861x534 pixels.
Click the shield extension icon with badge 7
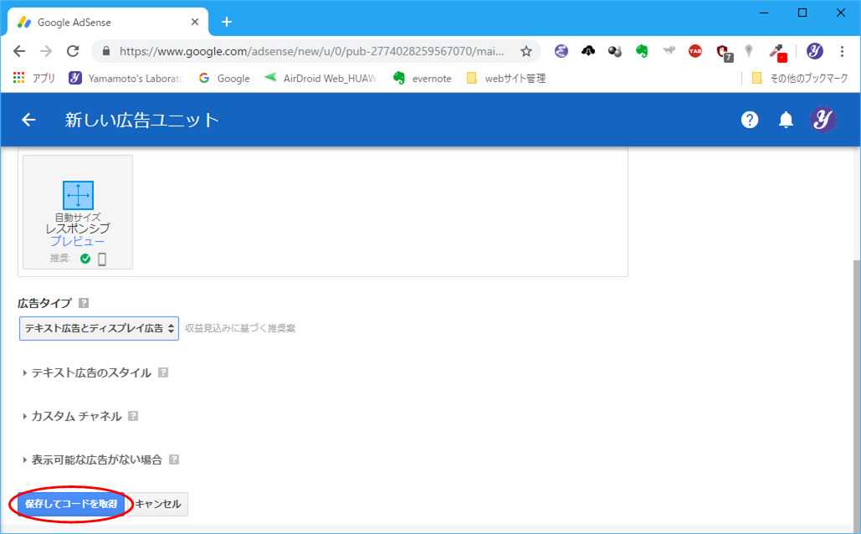click(x=725, y=53)
